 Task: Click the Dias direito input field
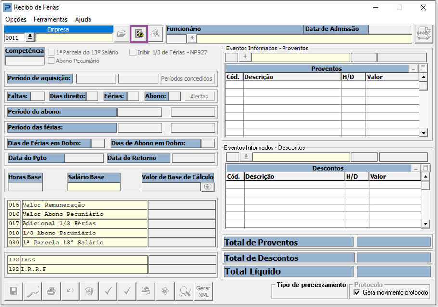pos(92,96)
